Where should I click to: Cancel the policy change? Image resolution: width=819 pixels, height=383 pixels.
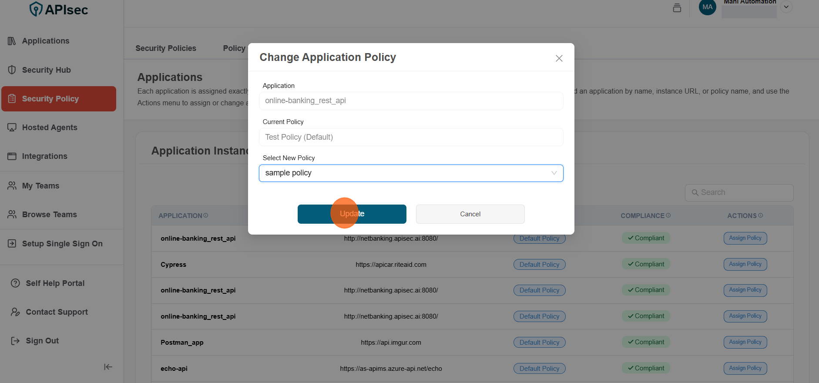pyautogui.click(x=470, y=214)
